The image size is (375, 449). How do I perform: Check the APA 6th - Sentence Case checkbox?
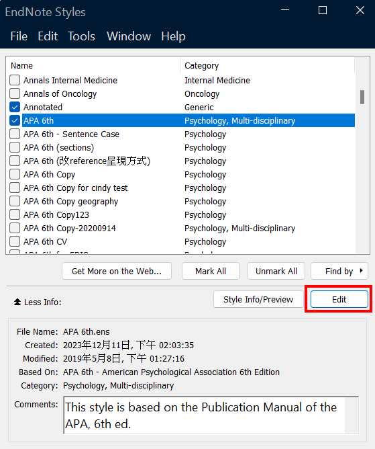click(x=15, y=134)
